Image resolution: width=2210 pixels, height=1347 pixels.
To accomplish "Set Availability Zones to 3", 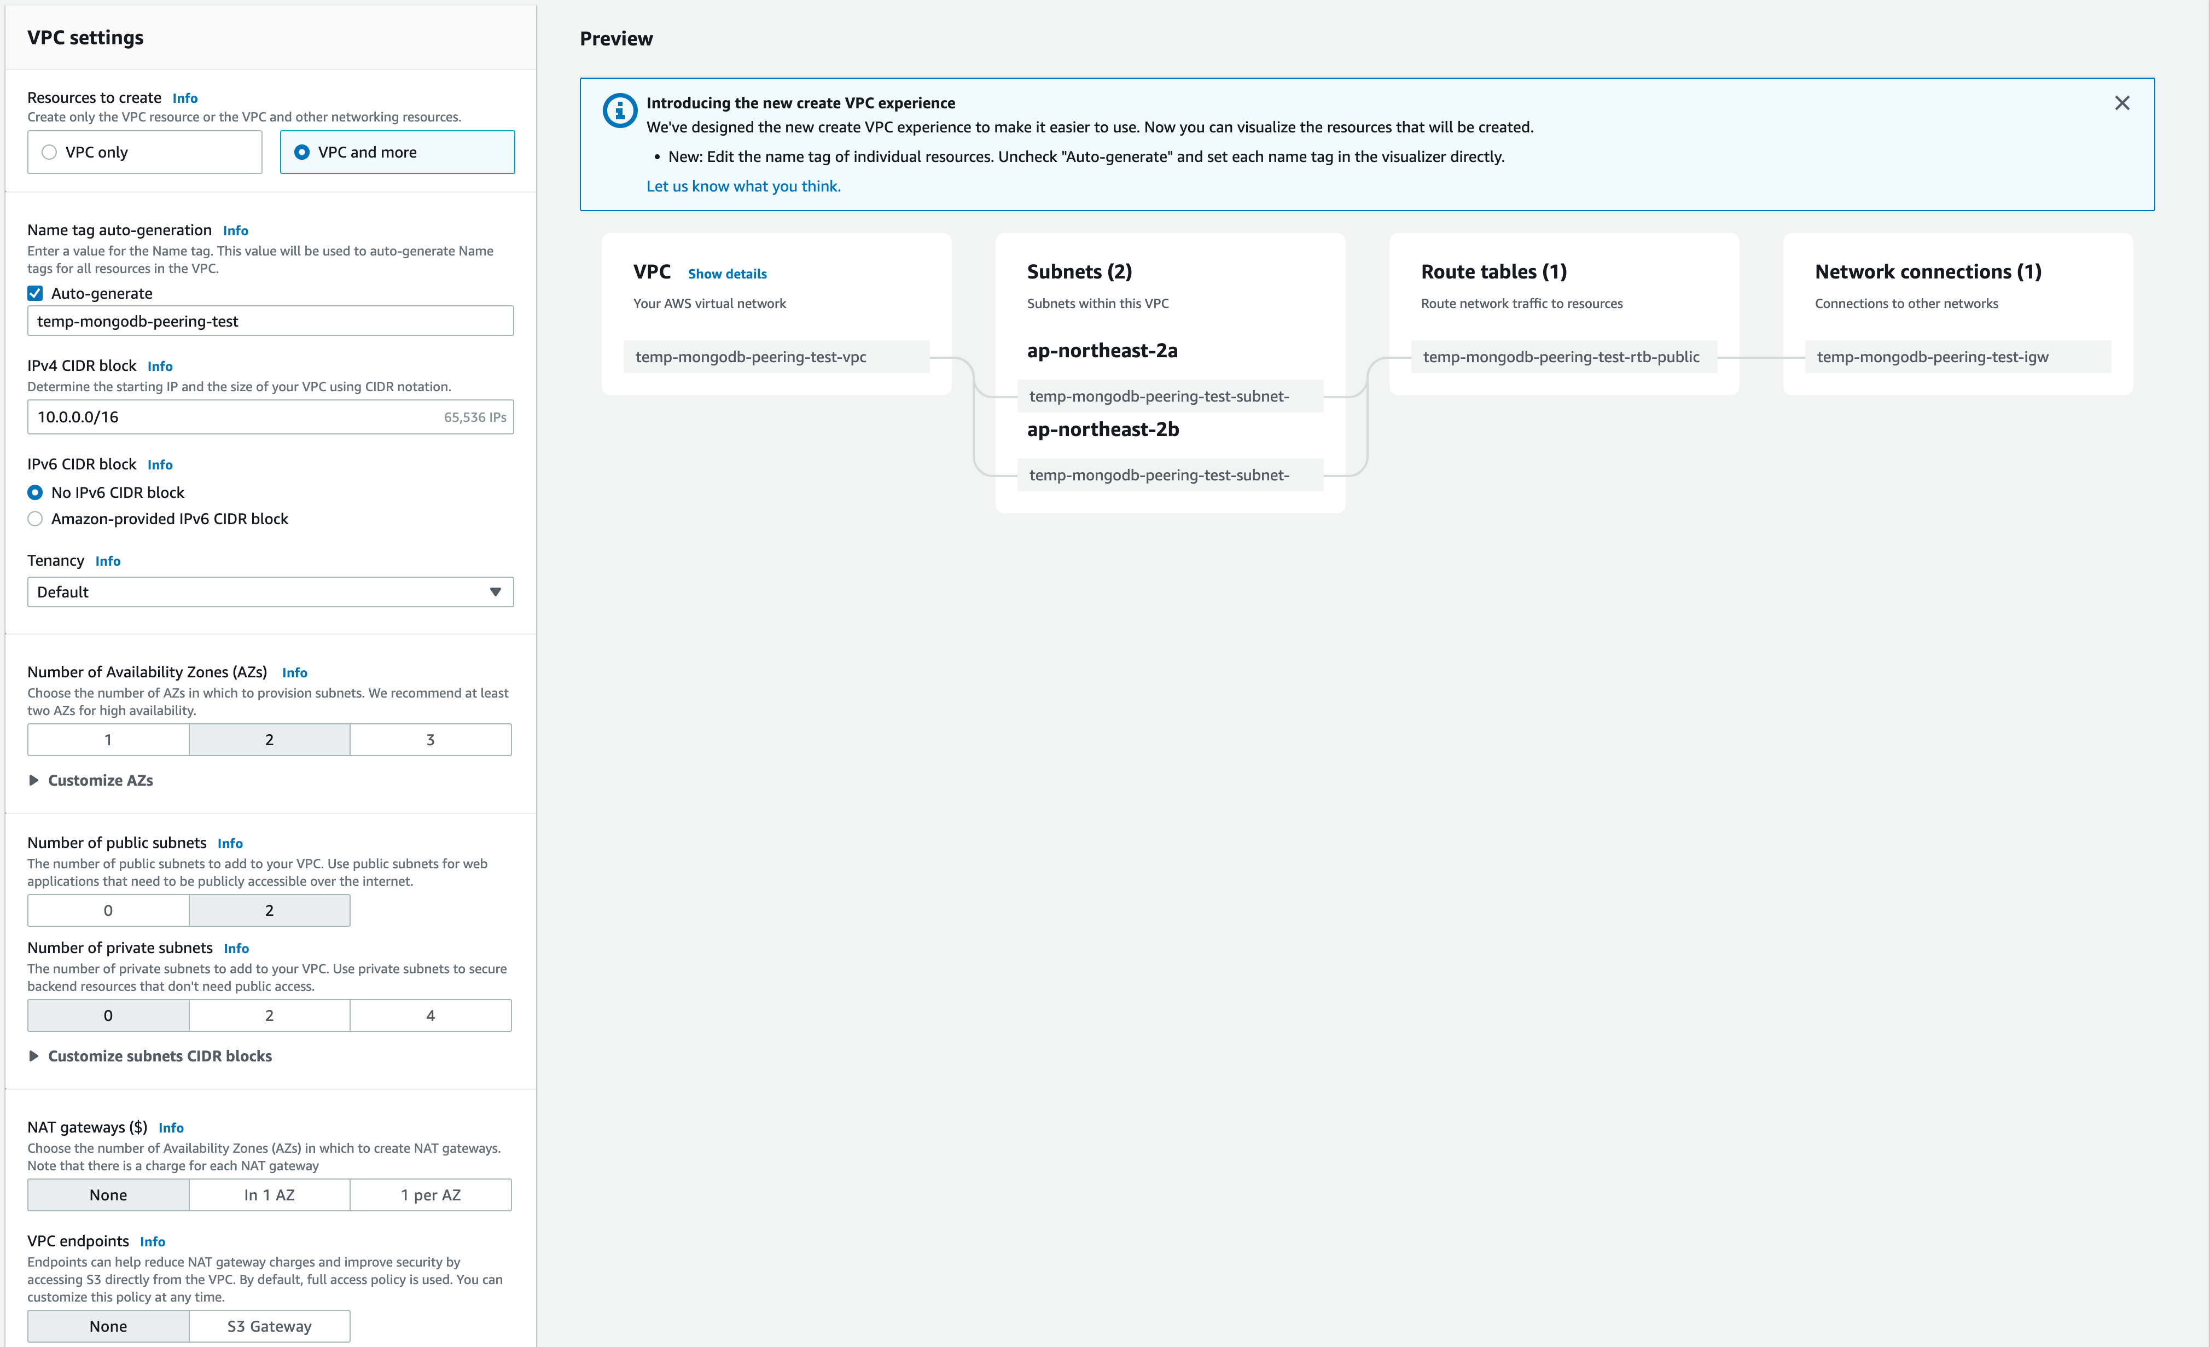I will [x=429, y=740].
